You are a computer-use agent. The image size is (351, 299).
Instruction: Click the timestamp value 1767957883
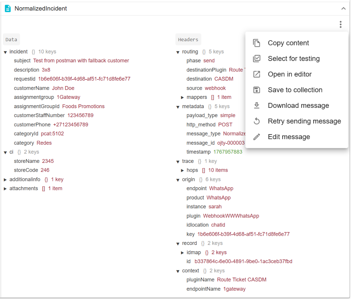[228, 152]
